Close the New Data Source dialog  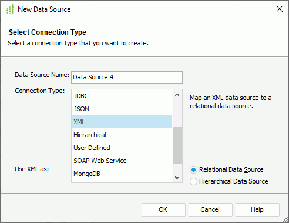[280, 9]
